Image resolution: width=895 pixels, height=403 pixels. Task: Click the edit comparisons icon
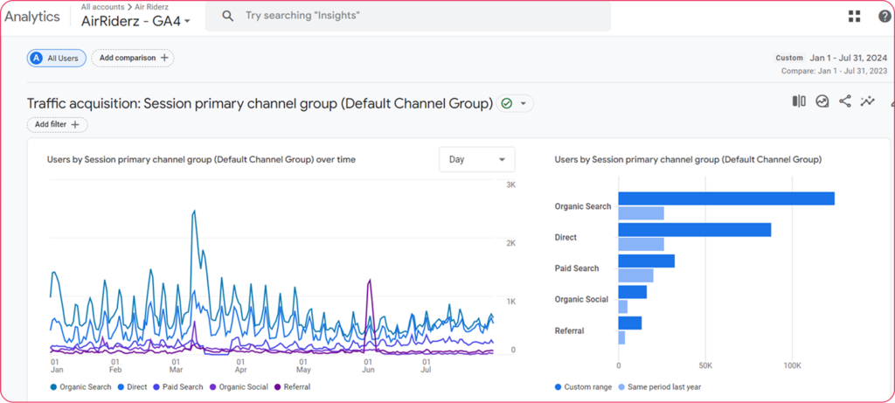pos(799,101)
